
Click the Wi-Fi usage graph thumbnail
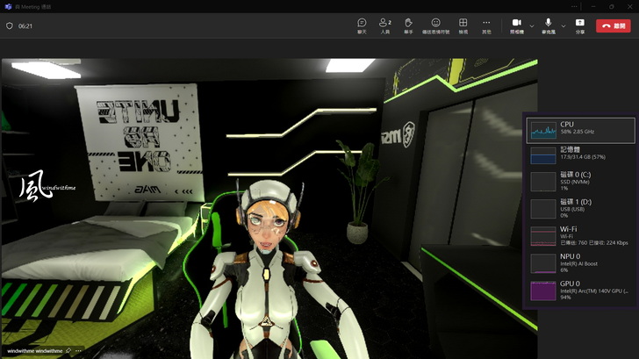(x=543, y=236)
